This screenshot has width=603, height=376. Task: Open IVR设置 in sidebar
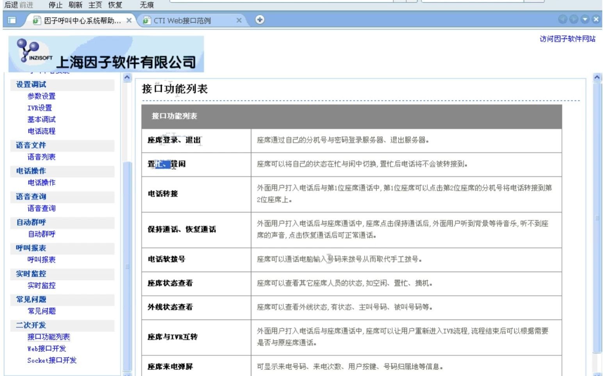39,108
